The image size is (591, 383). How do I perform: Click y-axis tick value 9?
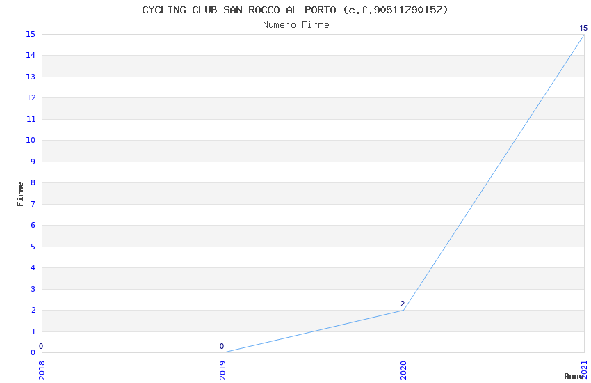tap(33, 162)
